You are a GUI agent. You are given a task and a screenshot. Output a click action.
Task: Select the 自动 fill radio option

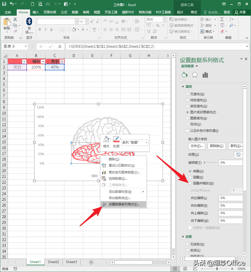(x=187, y=124)
